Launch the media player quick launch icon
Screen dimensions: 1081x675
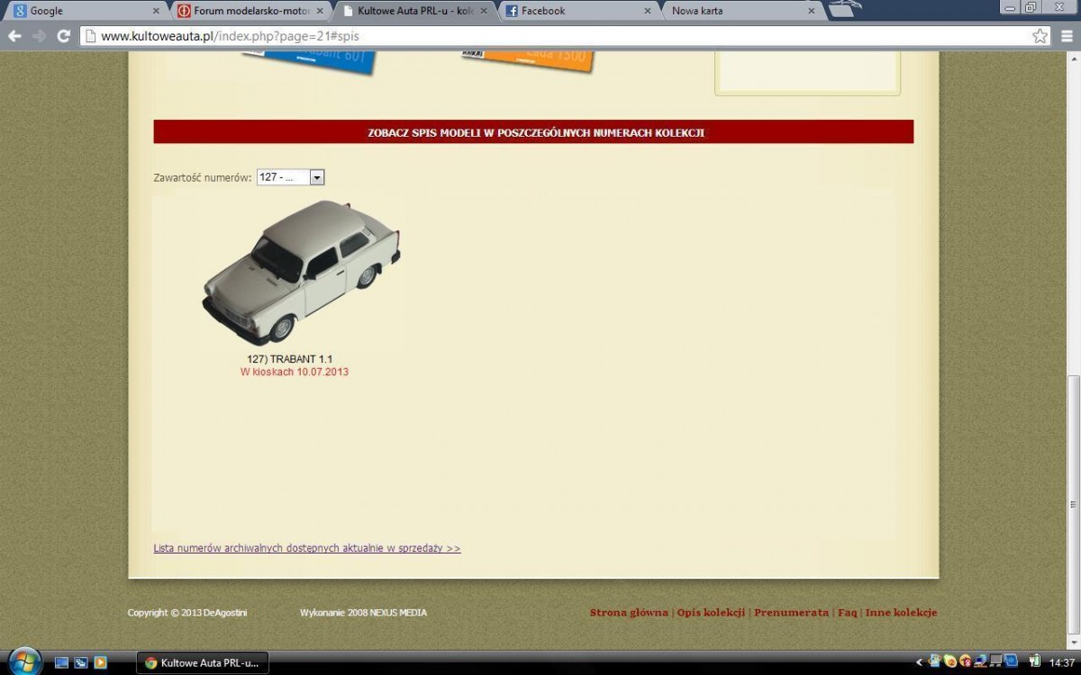100,662
